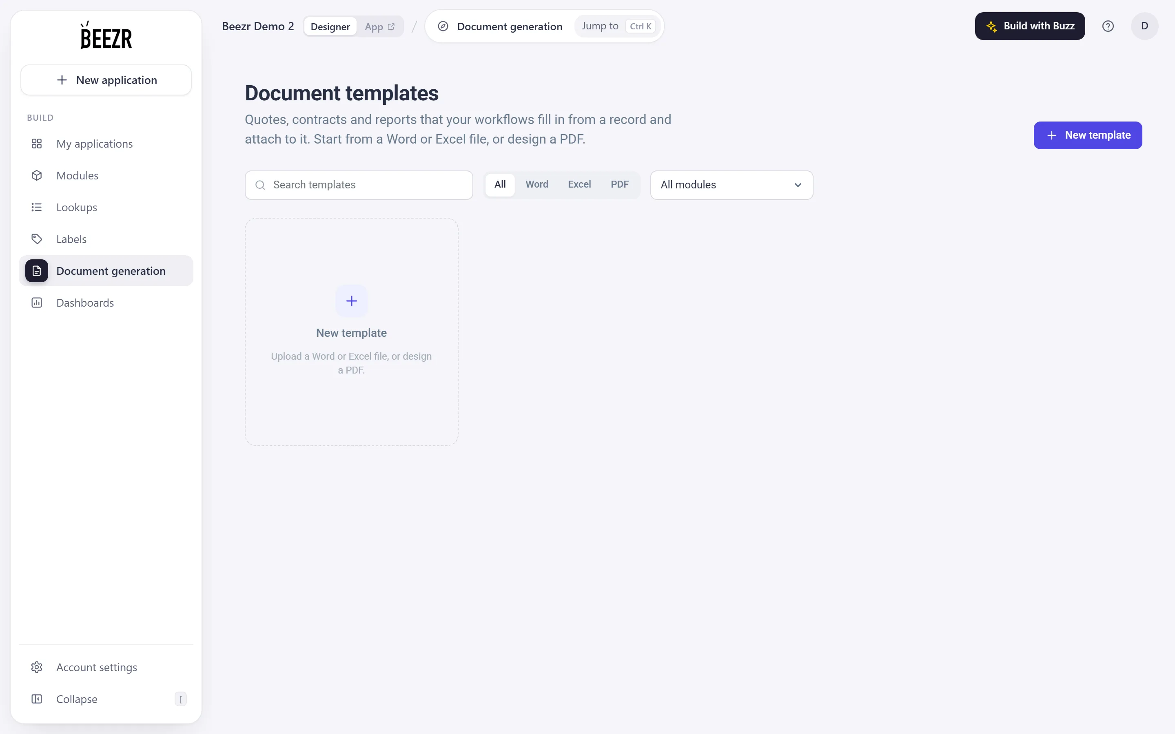Viewport: 1175px width, 734px height.
Task: Click the Account settings gear icon
Action: (36, 668)
